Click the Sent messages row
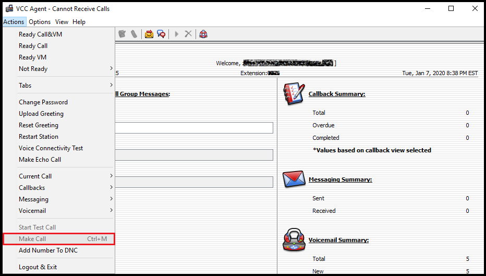The image size is (486, 276). [391, 198]
